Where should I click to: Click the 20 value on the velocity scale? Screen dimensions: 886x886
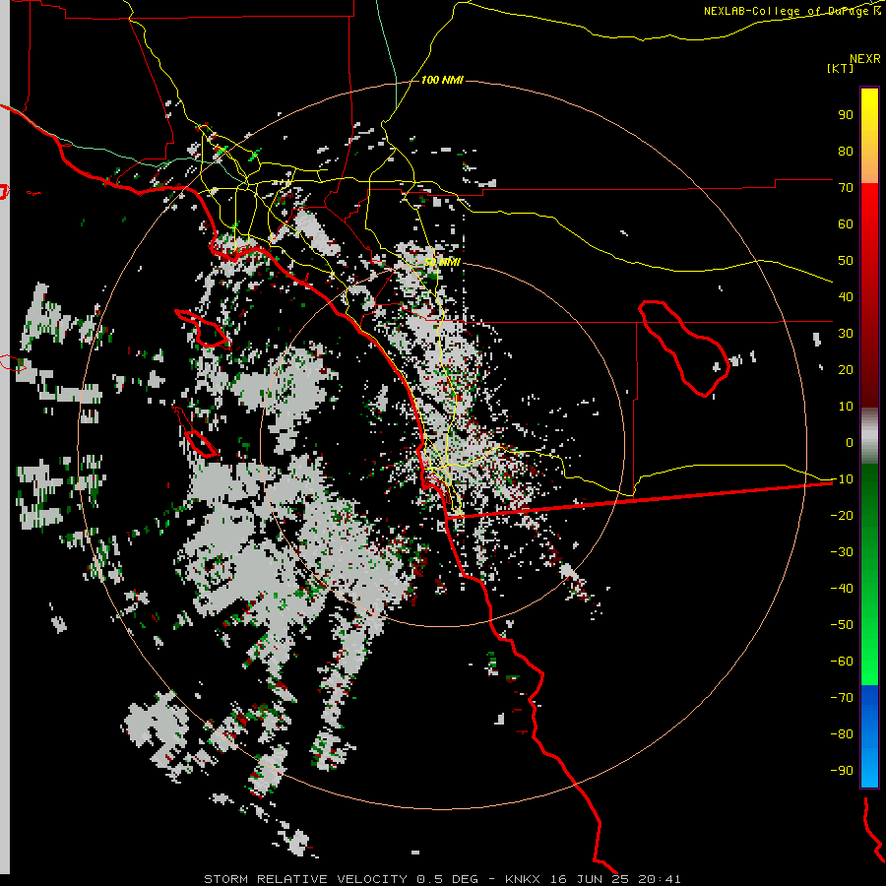(x=846, y=369)
